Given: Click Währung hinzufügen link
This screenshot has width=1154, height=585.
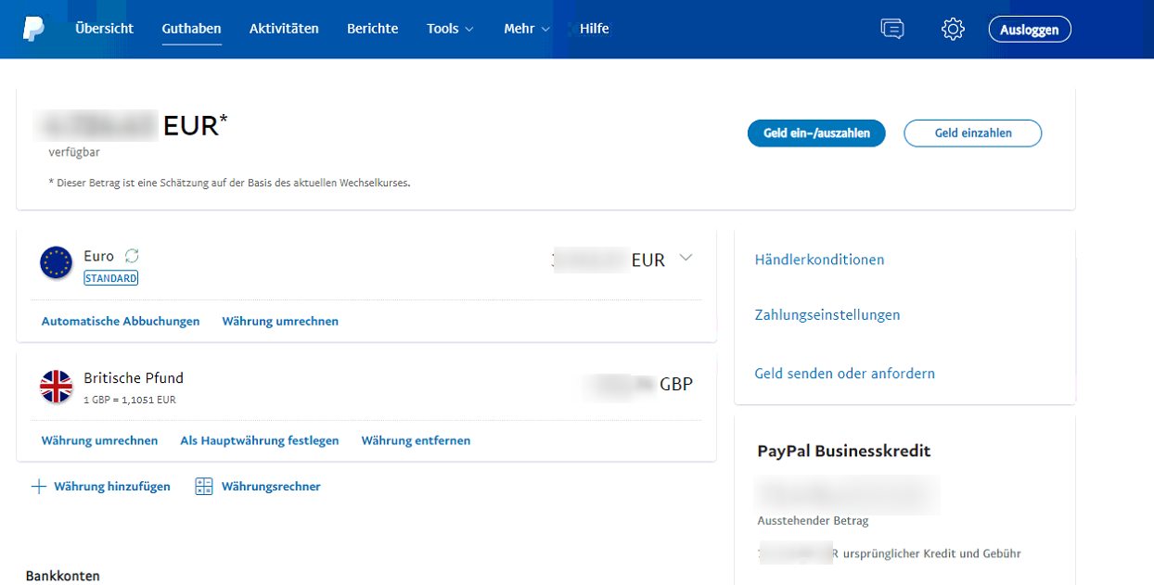Looking at the screenshot, I should (112, 487).
